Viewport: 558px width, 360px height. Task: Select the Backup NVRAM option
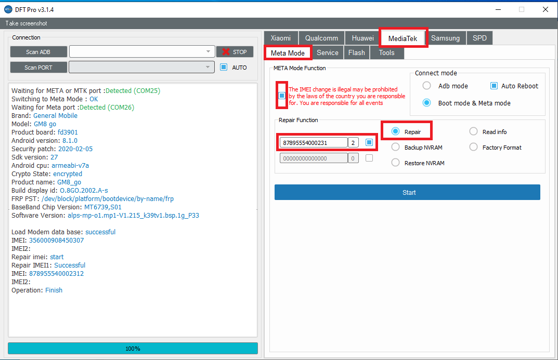[395, 148]
